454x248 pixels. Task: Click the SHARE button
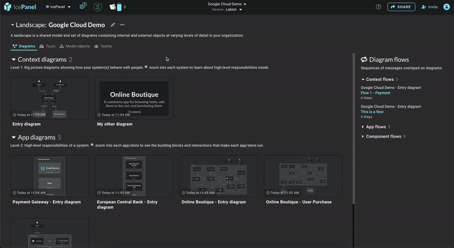point(401,7)
